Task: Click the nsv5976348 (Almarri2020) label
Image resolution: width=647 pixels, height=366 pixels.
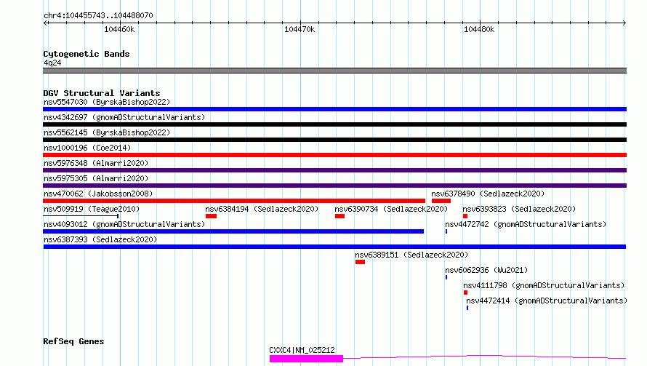Action: tap(96, 163)
